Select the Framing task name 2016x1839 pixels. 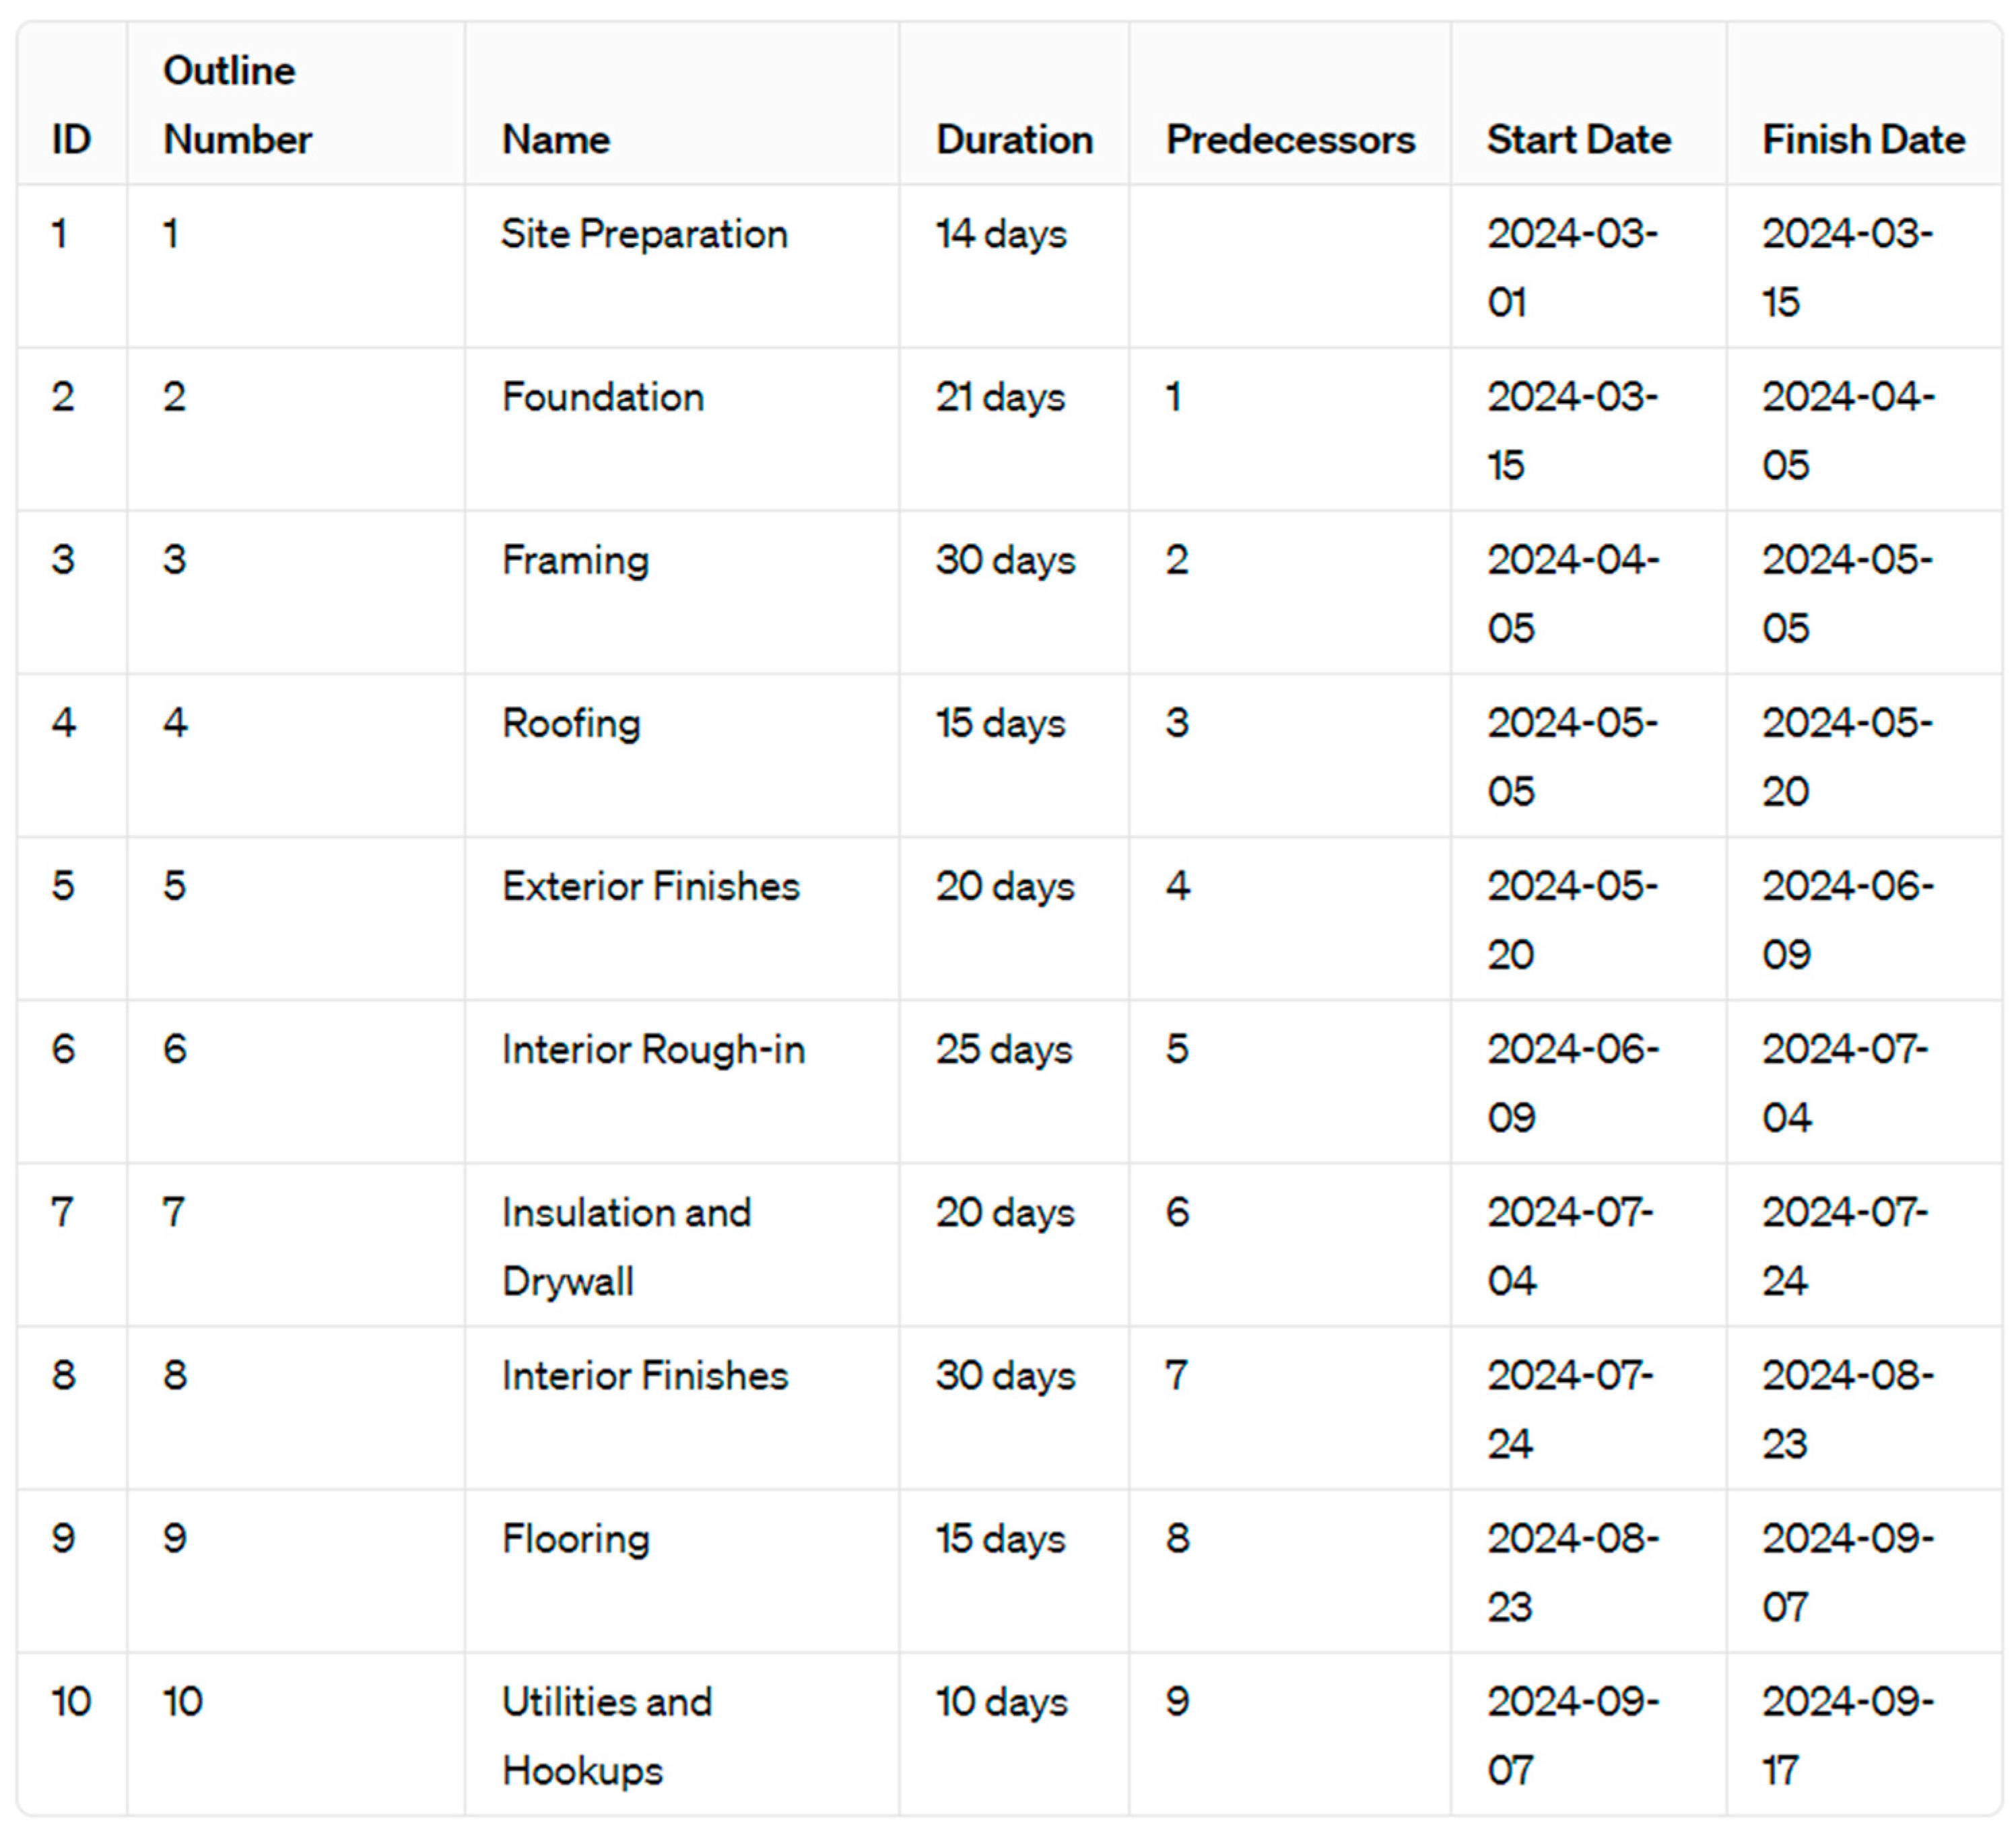(x=575, y=559)
